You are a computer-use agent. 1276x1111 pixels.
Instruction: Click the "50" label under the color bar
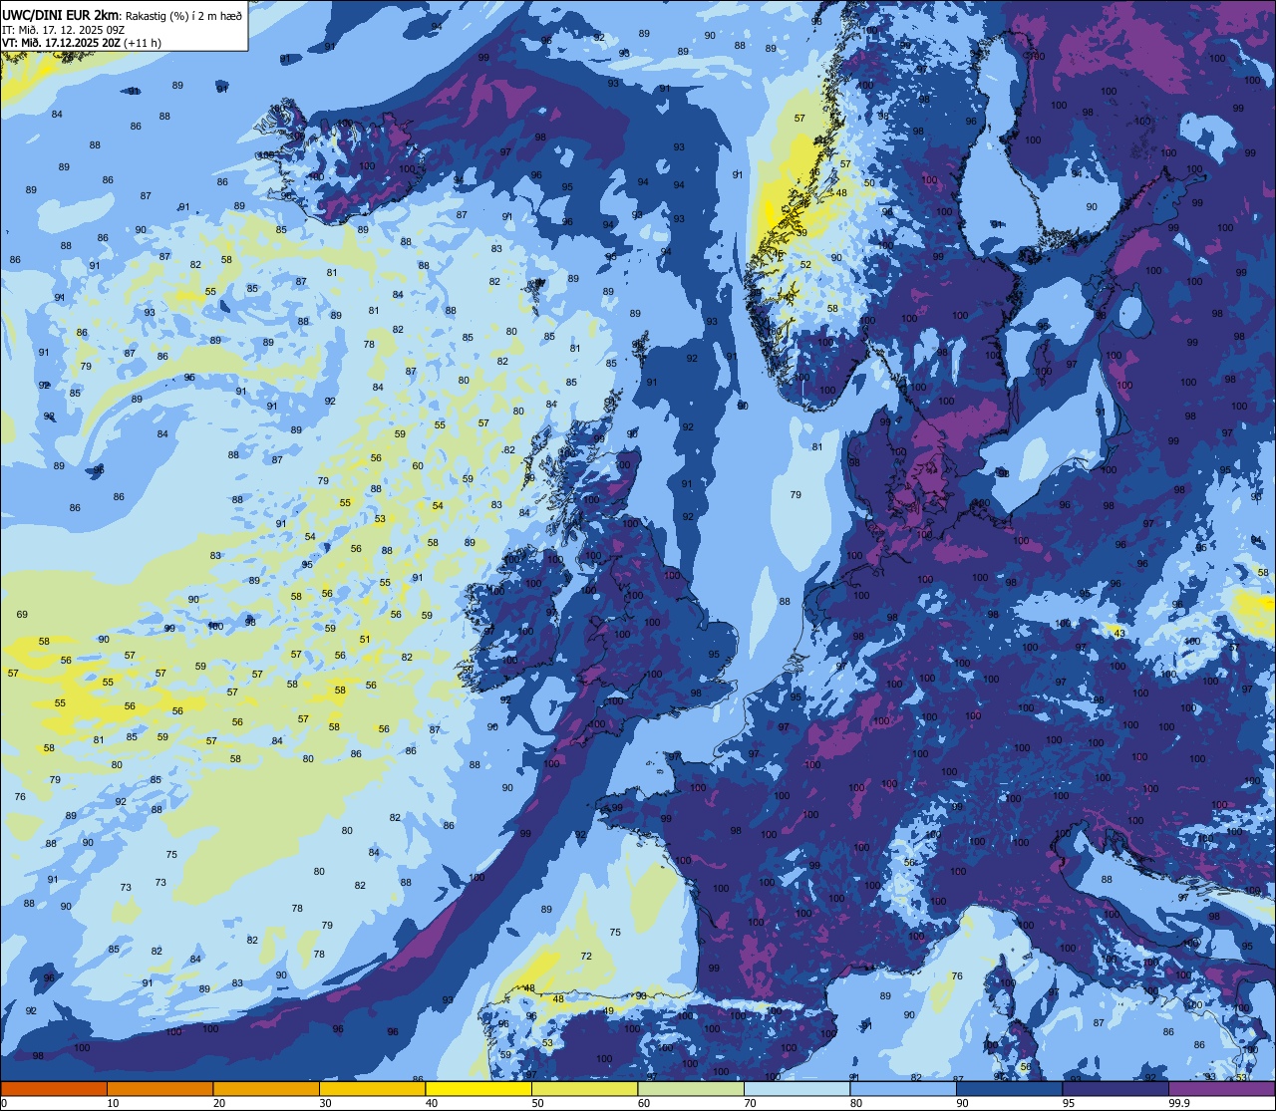point(537,1103)
